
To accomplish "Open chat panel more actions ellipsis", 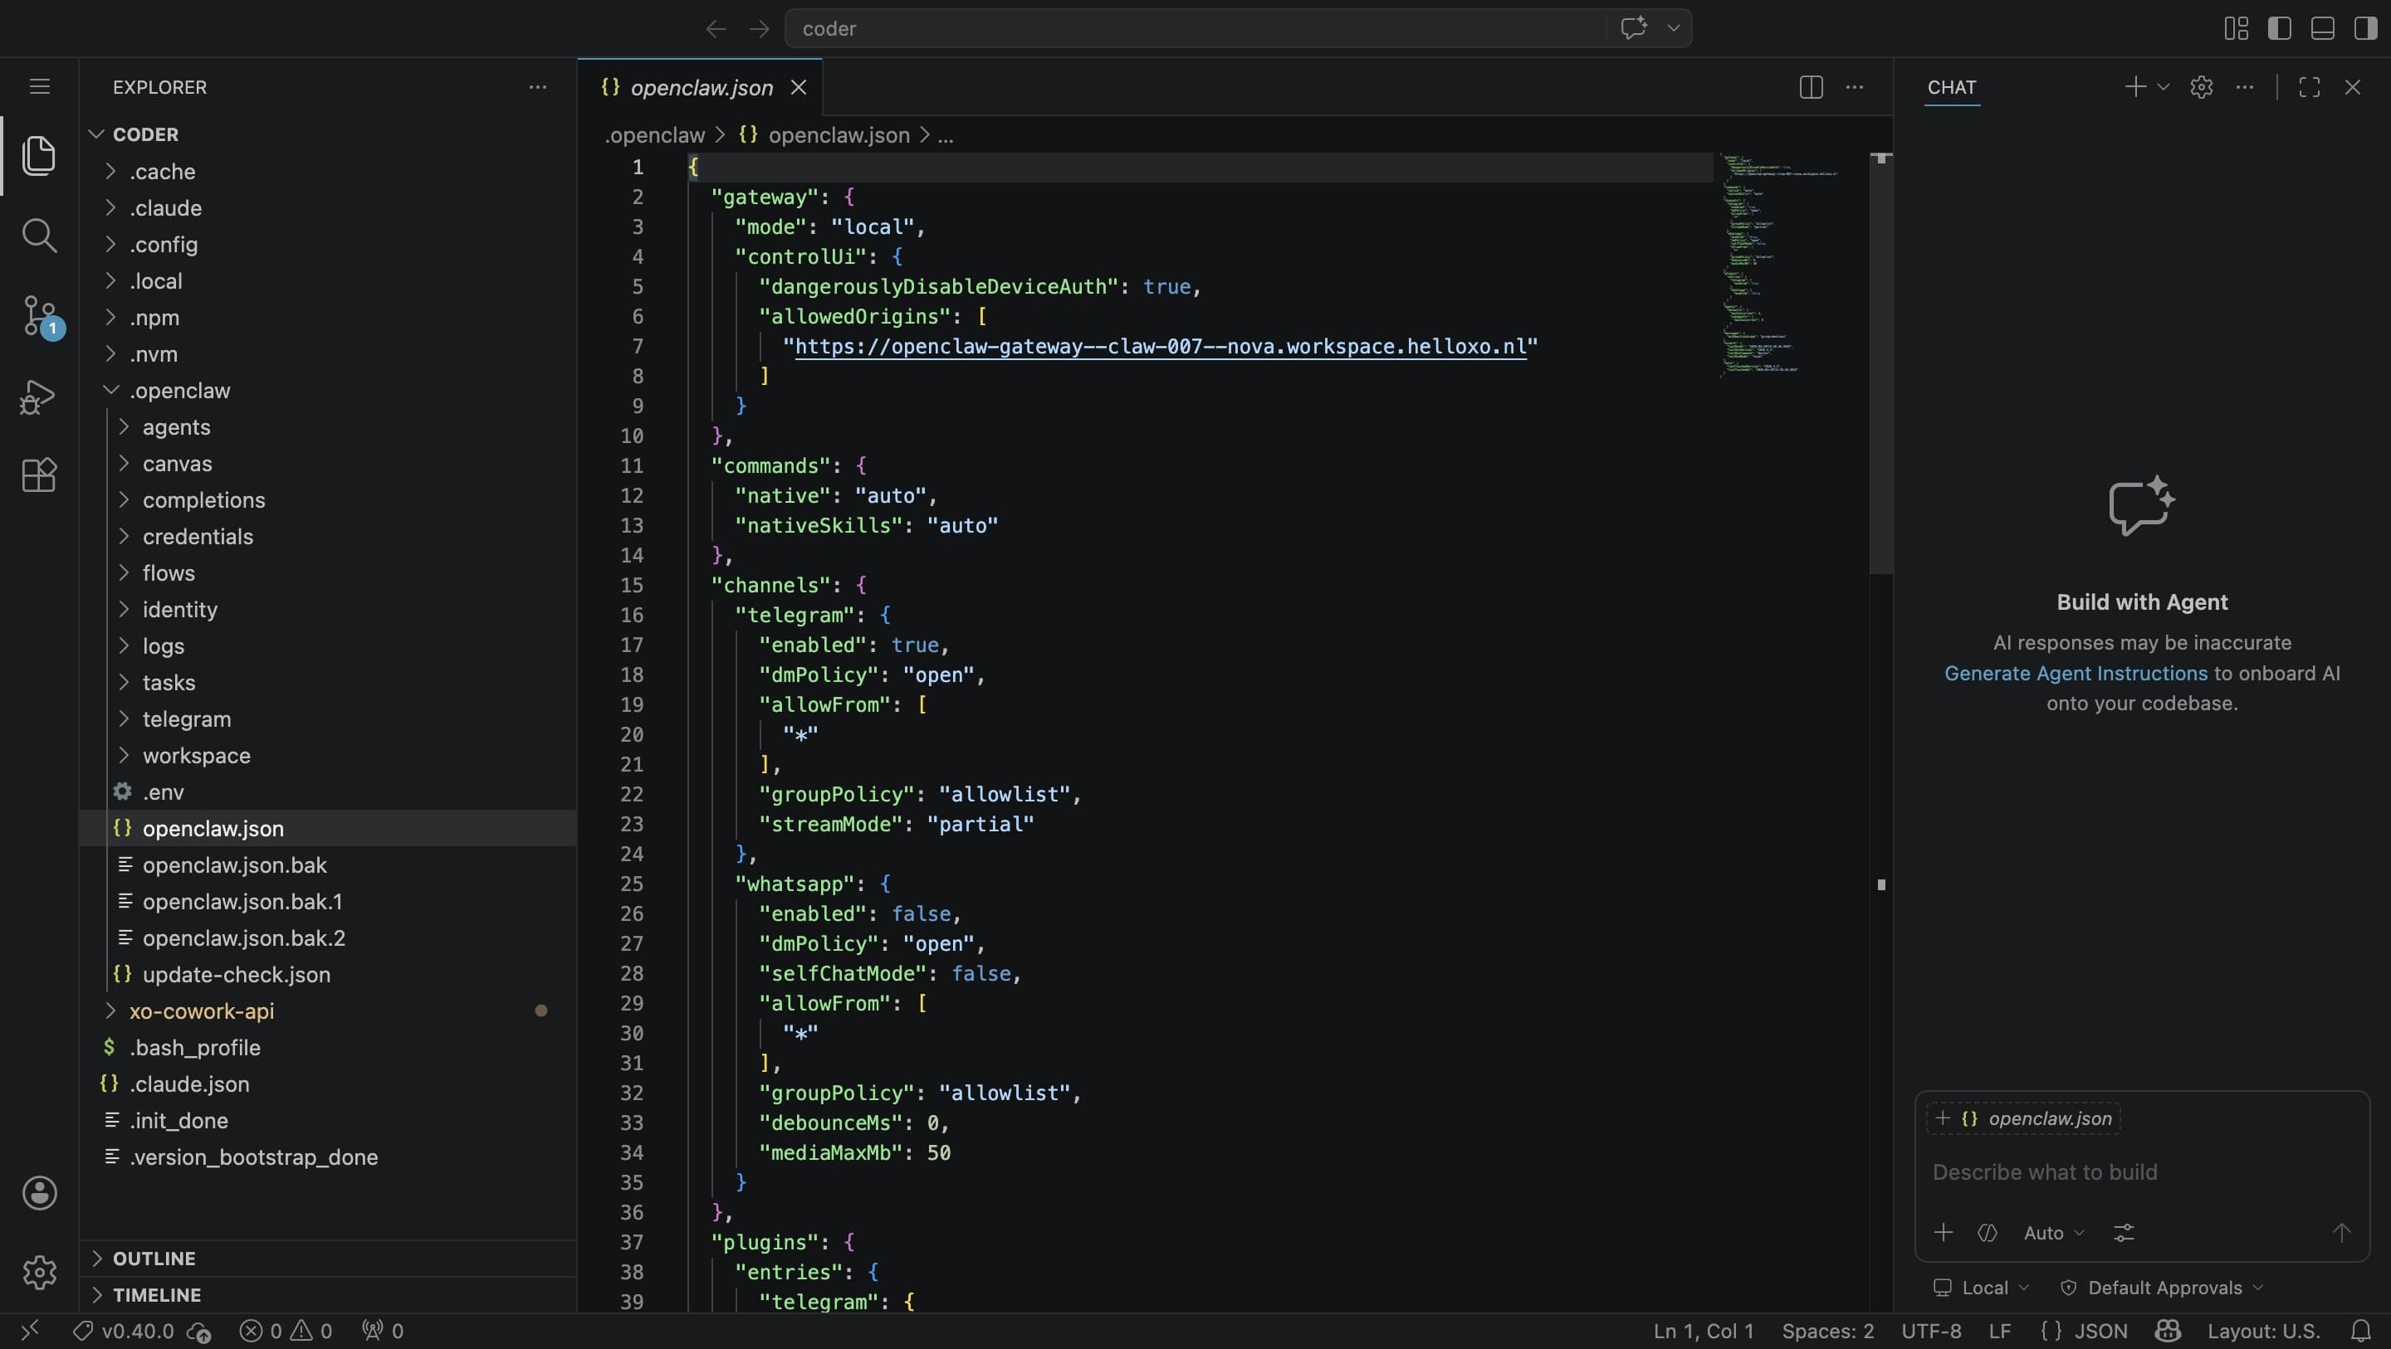I will tap(2244, 87).
